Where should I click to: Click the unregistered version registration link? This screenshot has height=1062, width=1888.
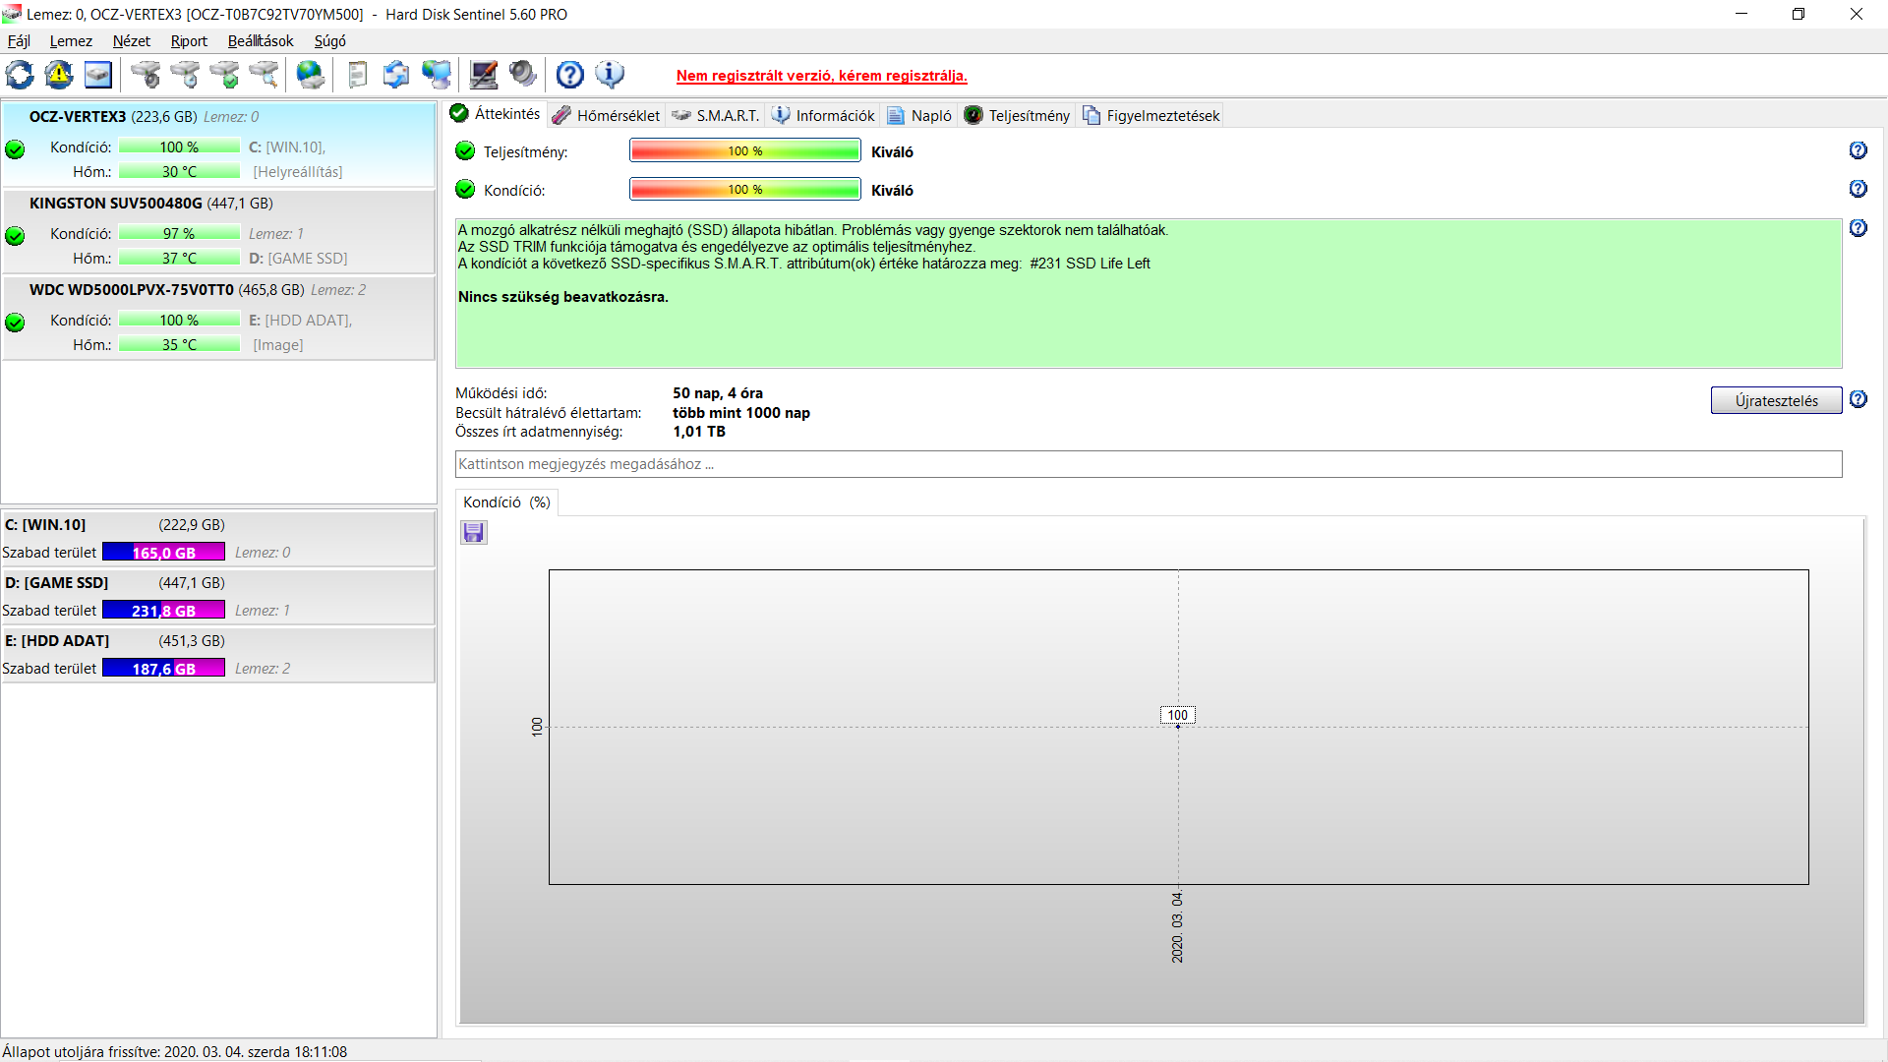point(821,76)
